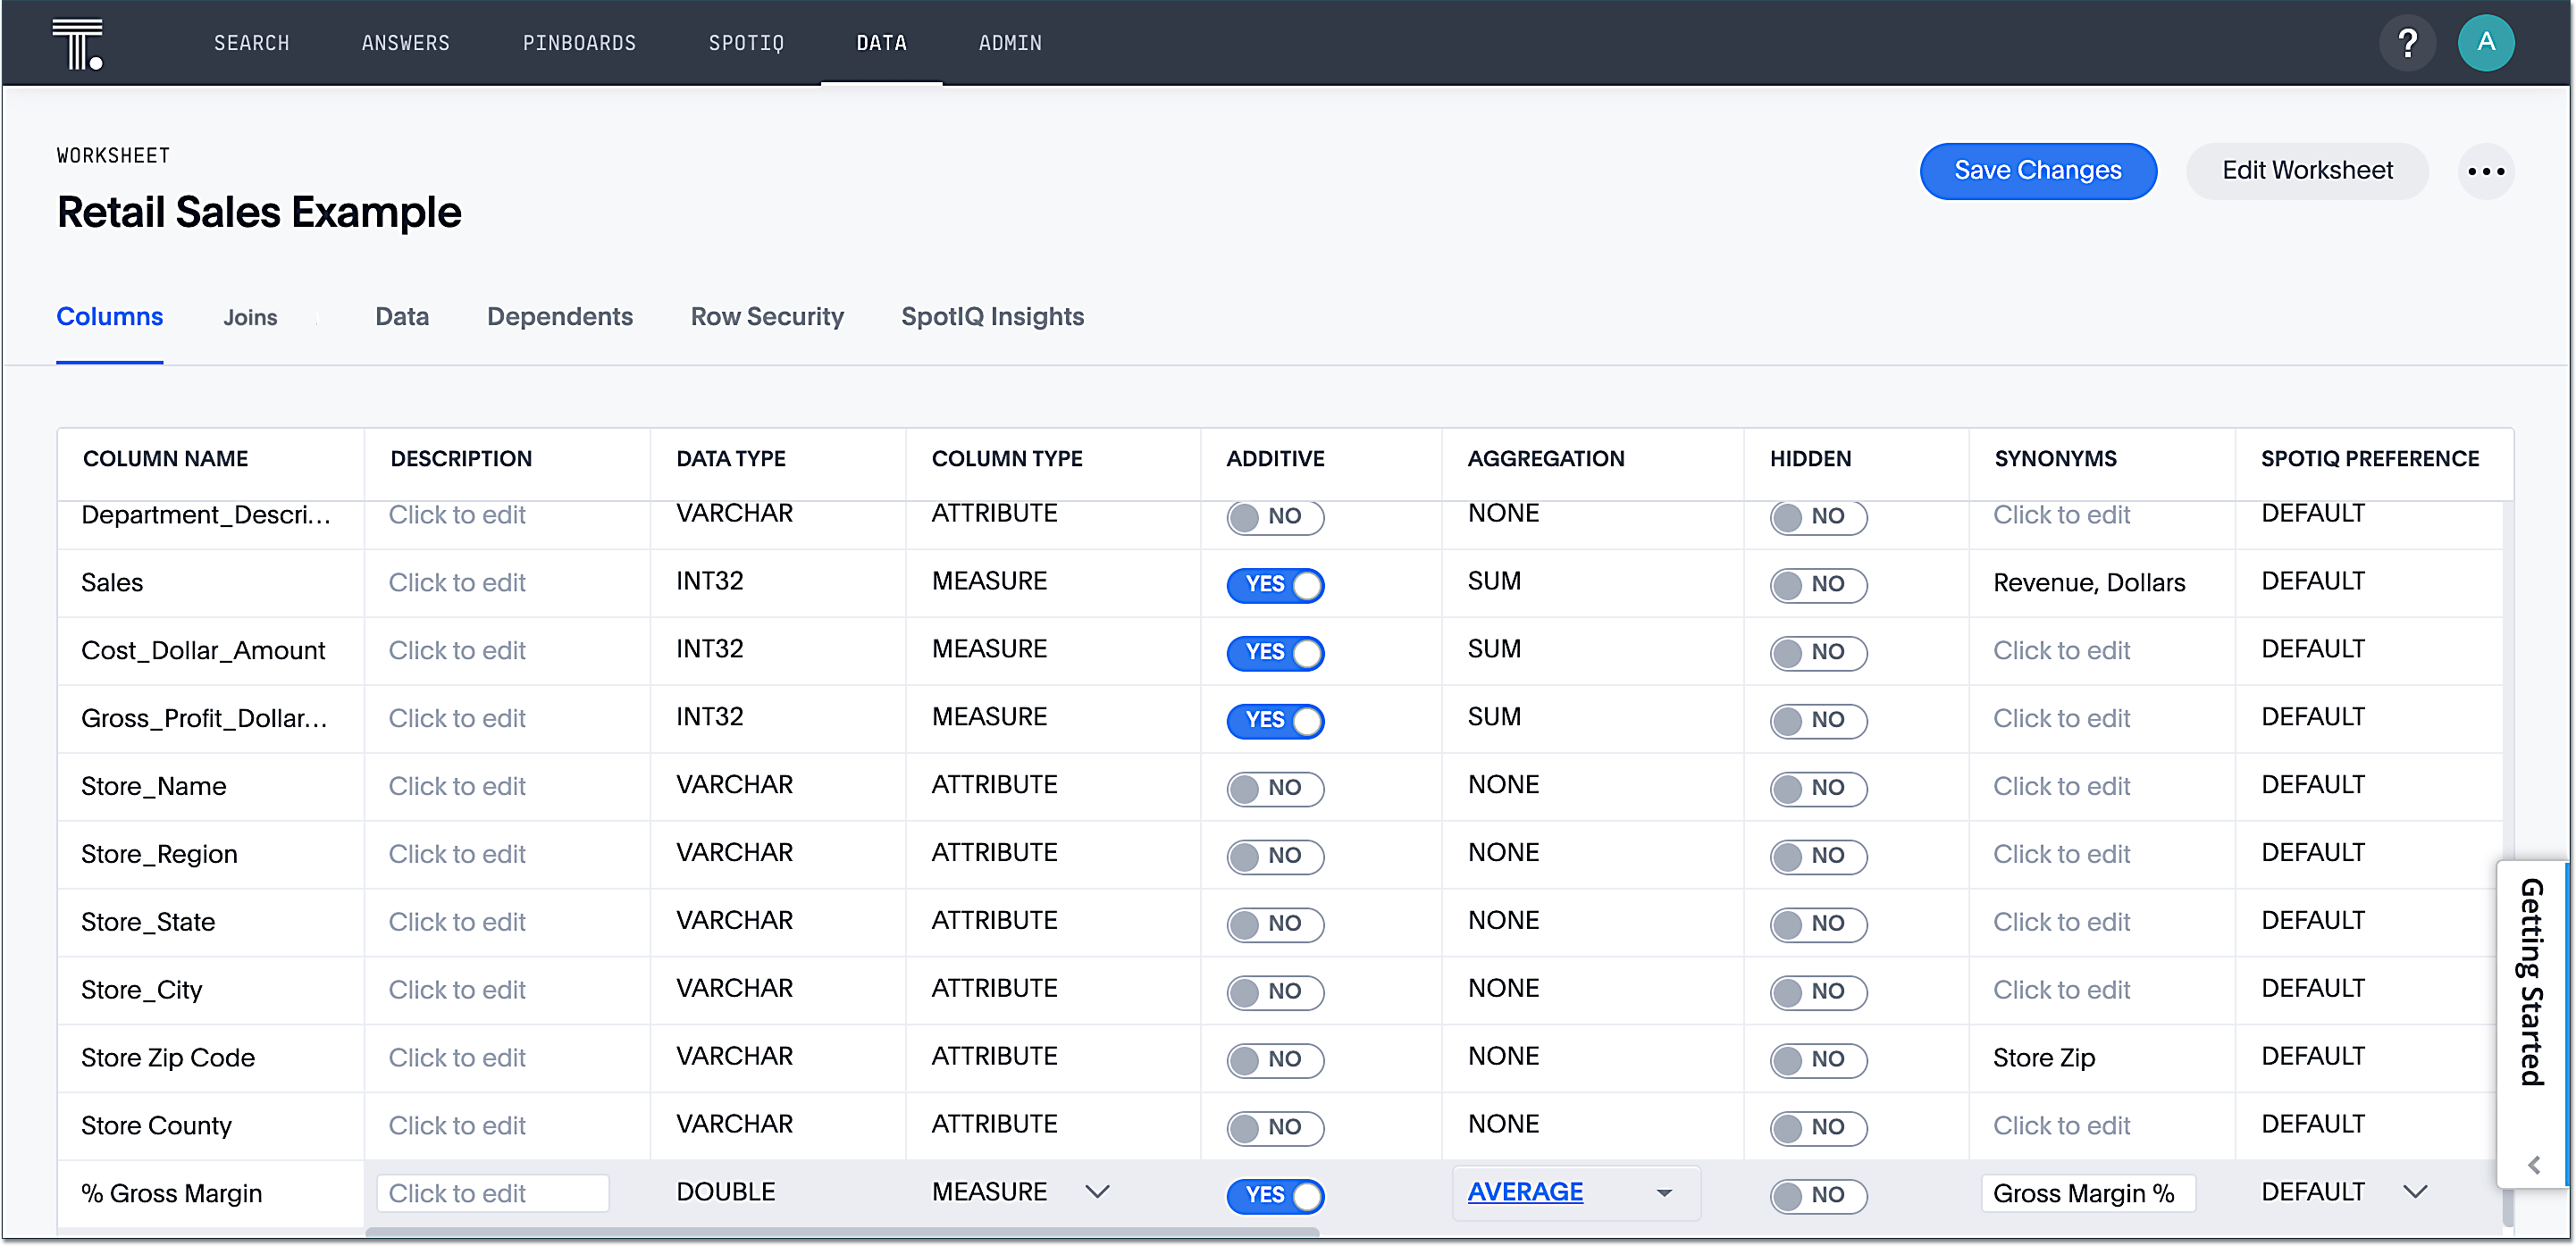Open the Row Security tab
The width and height of the screenshot is (2576, 1246).
pyautogui.click(x=767, y=317)
